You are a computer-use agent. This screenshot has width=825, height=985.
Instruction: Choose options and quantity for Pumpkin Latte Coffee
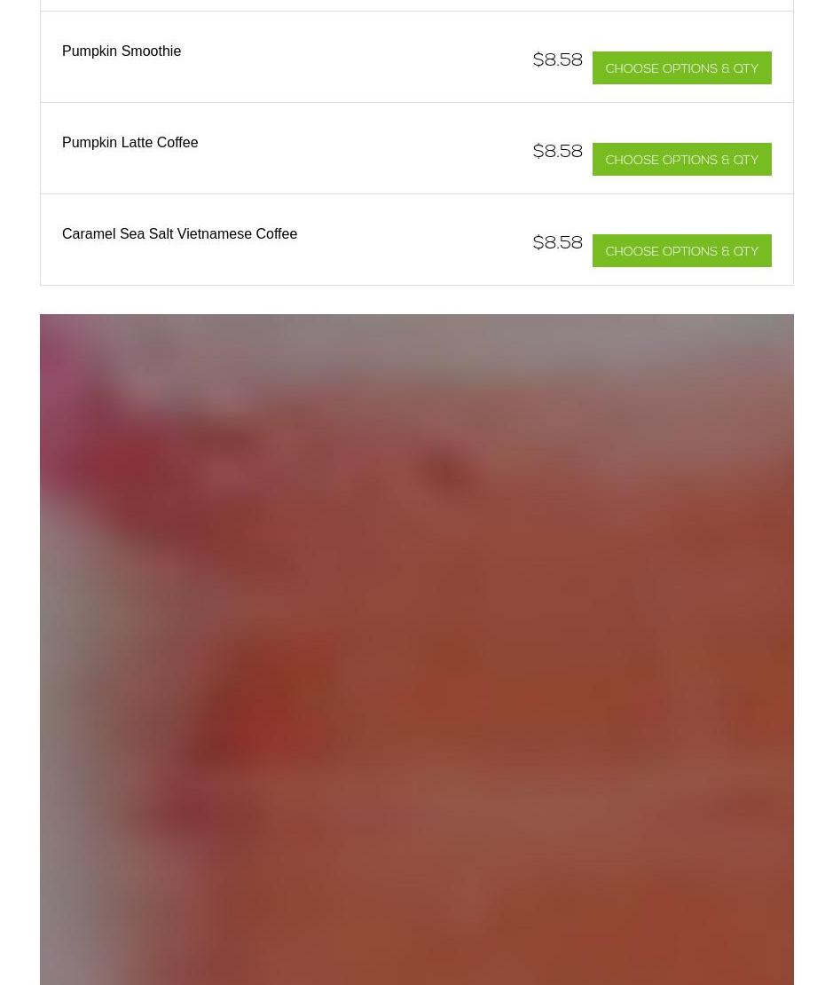pos(681,160)
